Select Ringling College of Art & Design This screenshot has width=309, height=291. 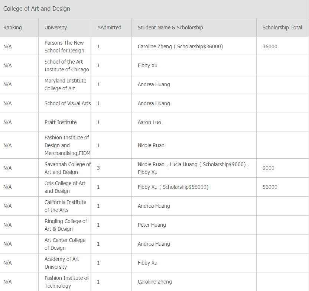[66, 225]
